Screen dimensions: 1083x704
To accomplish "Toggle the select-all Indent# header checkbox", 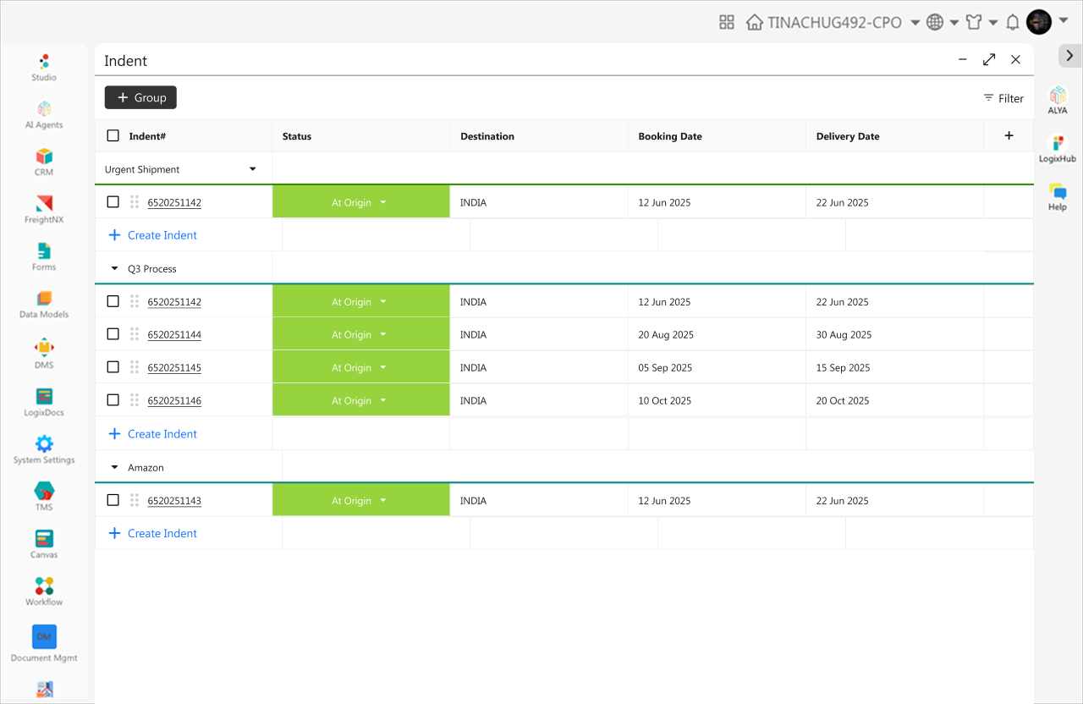I will [113, 136].
